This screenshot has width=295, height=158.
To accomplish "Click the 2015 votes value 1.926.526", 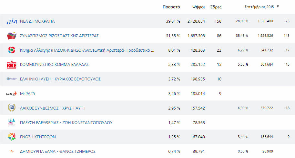I will point(265,36).
